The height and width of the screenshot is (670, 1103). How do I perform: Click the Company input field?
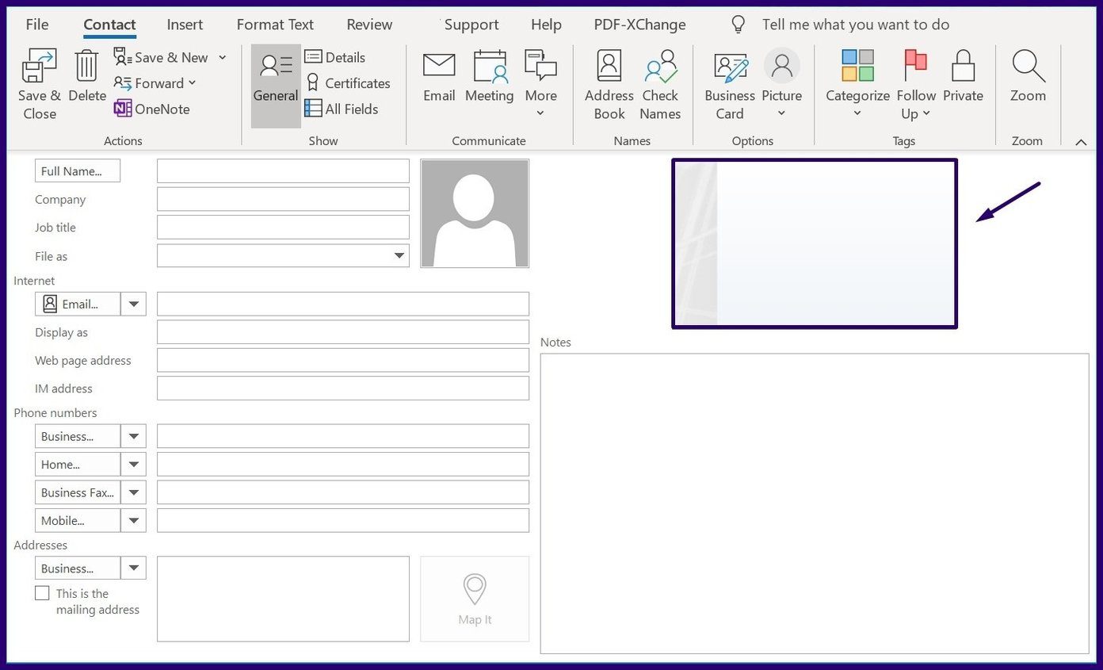(283, 199)
